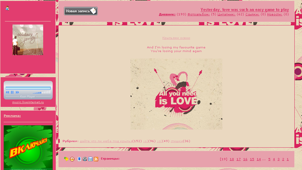
Task: Go to page 15
Action: point(252,159)
